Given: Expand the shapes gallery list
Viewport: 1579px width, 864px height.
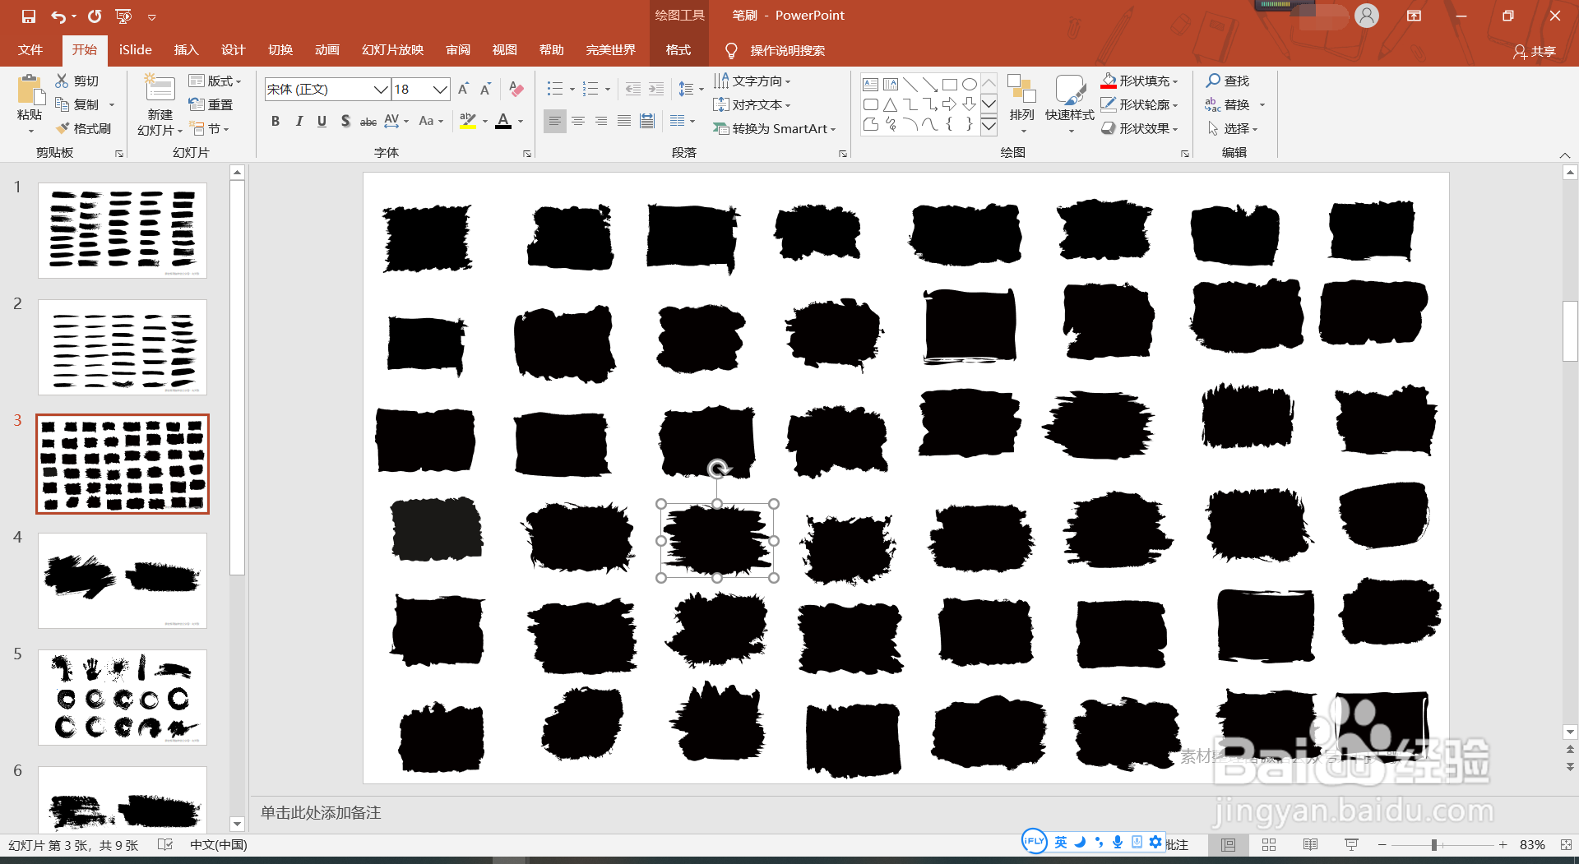Looking at the screenshot, I should point(989,127).
